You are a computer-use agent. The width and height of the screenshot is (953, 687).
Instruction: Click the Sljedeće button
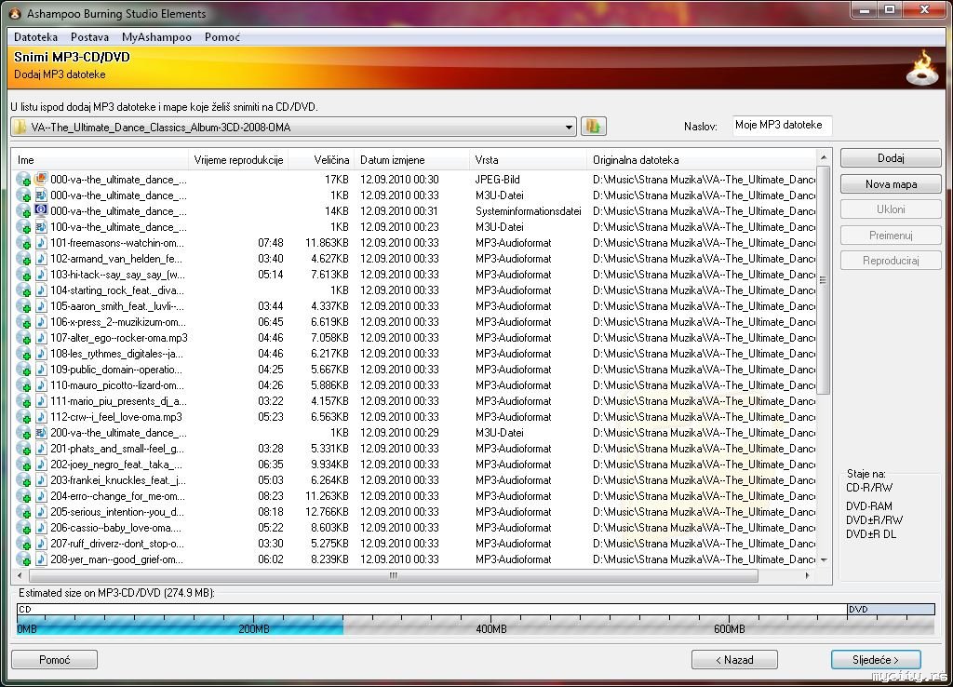(x=875, y=660)
